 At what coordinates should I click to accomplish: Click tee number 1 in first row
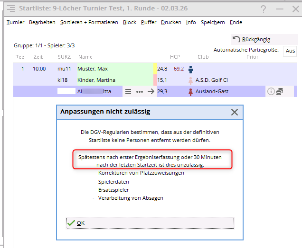point(23,69)
